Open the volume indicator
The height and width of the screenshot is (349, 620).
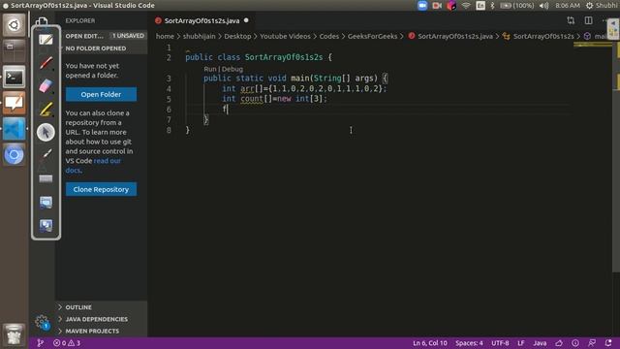[544, 6]
